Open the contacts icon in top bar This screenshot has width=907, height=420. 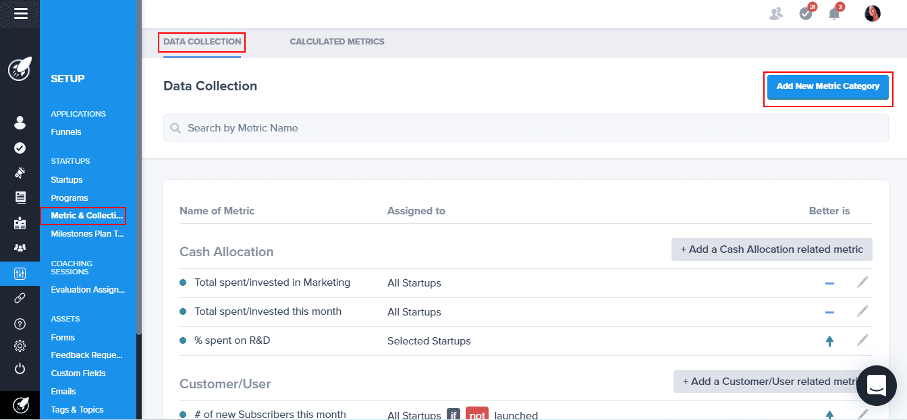click(x=776, y=13)
